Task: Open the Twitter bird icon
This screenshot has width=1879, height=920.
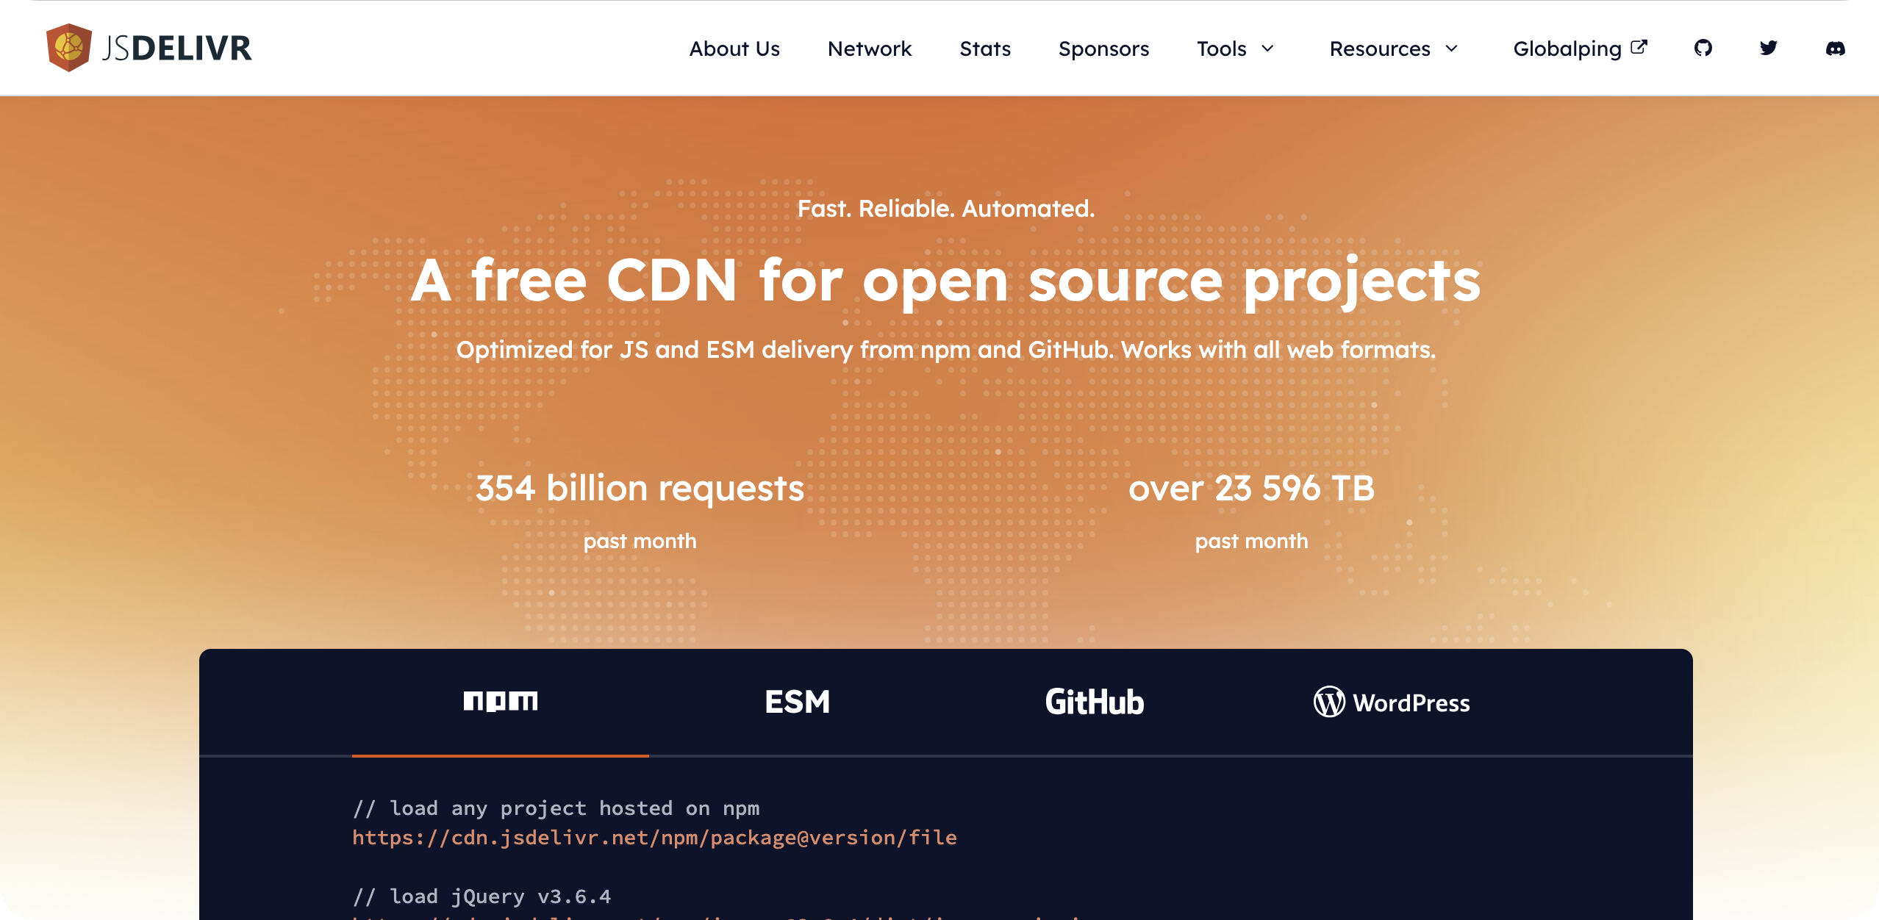Action: click(x=1769, y=48)
